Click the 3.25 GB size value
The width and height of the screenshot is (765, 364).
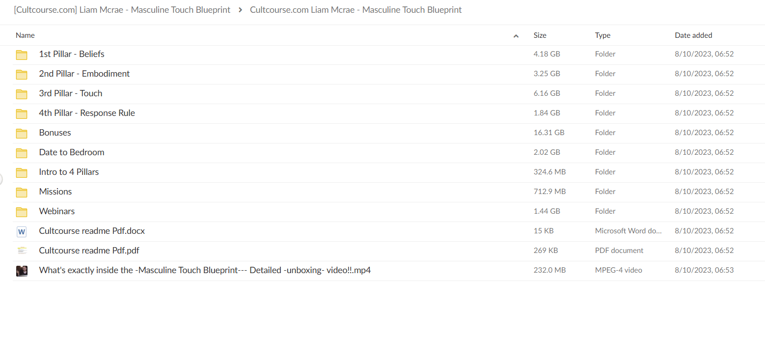click(x=547, y=74)
